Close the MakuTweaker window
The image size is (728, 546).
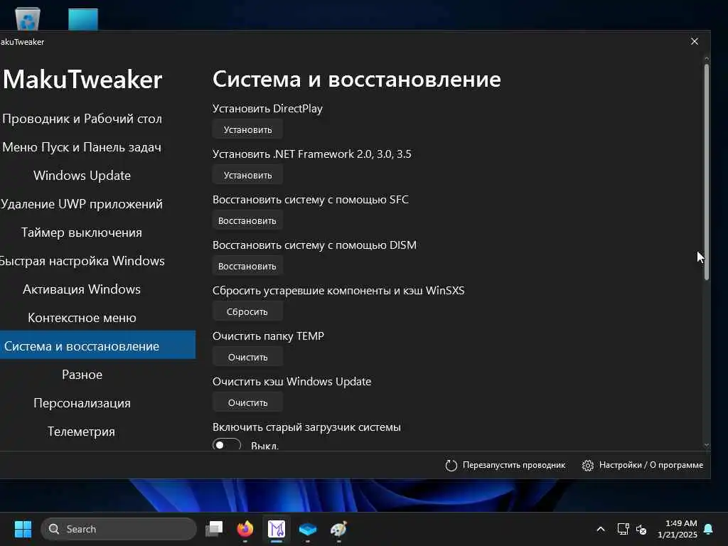coord(695,41)
